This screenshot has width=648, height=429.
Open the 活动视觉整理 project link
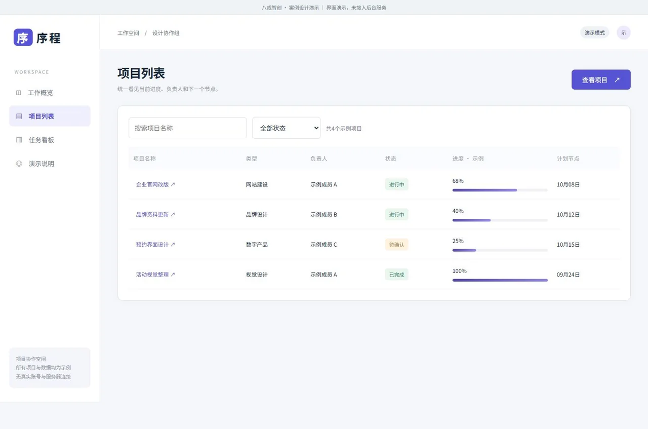tap(155, 275)
